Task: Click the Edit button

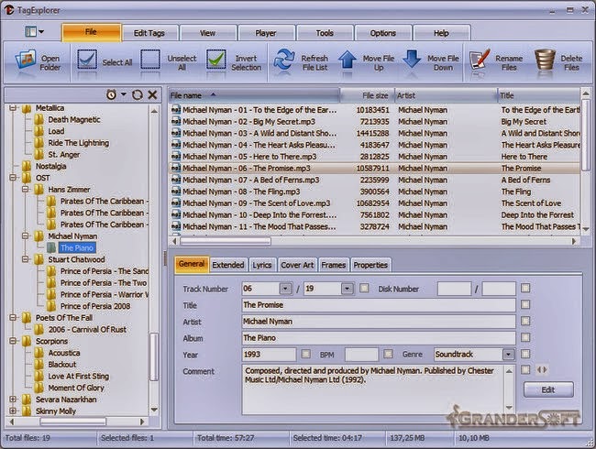Action: [x=548, y=389]
